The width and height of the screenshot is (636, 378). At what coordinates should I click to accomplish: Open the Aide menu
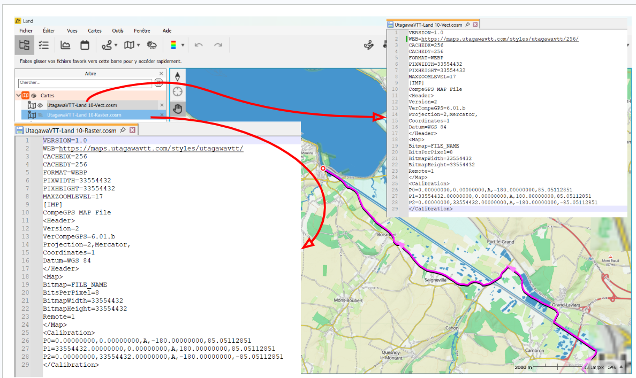click(166, 31)
